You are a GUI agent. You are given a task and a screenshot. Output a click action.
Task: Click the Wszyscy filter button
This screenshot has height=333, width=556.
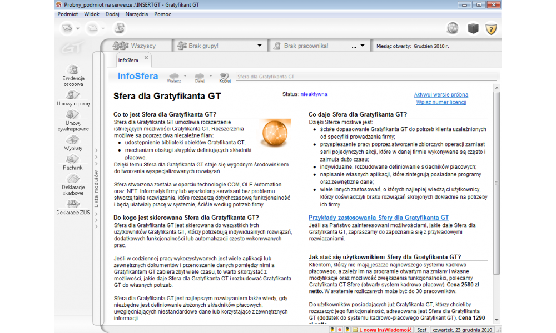(x=137, y=46)
